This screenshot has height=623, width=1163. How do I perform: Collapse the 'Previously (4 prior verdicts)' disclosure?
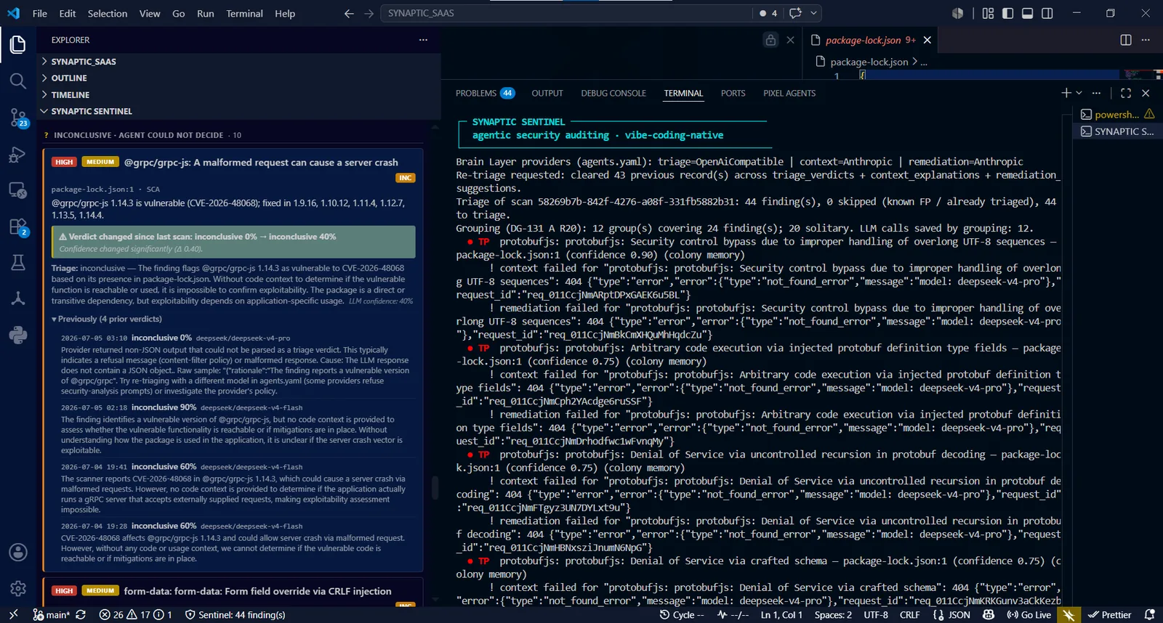pyautogui.click(x=106, y=319)
